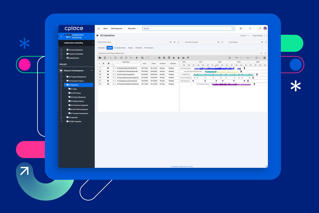This screenshot has height=213, width=319.
Task: Minimize the Schedules of the Project panel
Action: (261, 54)
